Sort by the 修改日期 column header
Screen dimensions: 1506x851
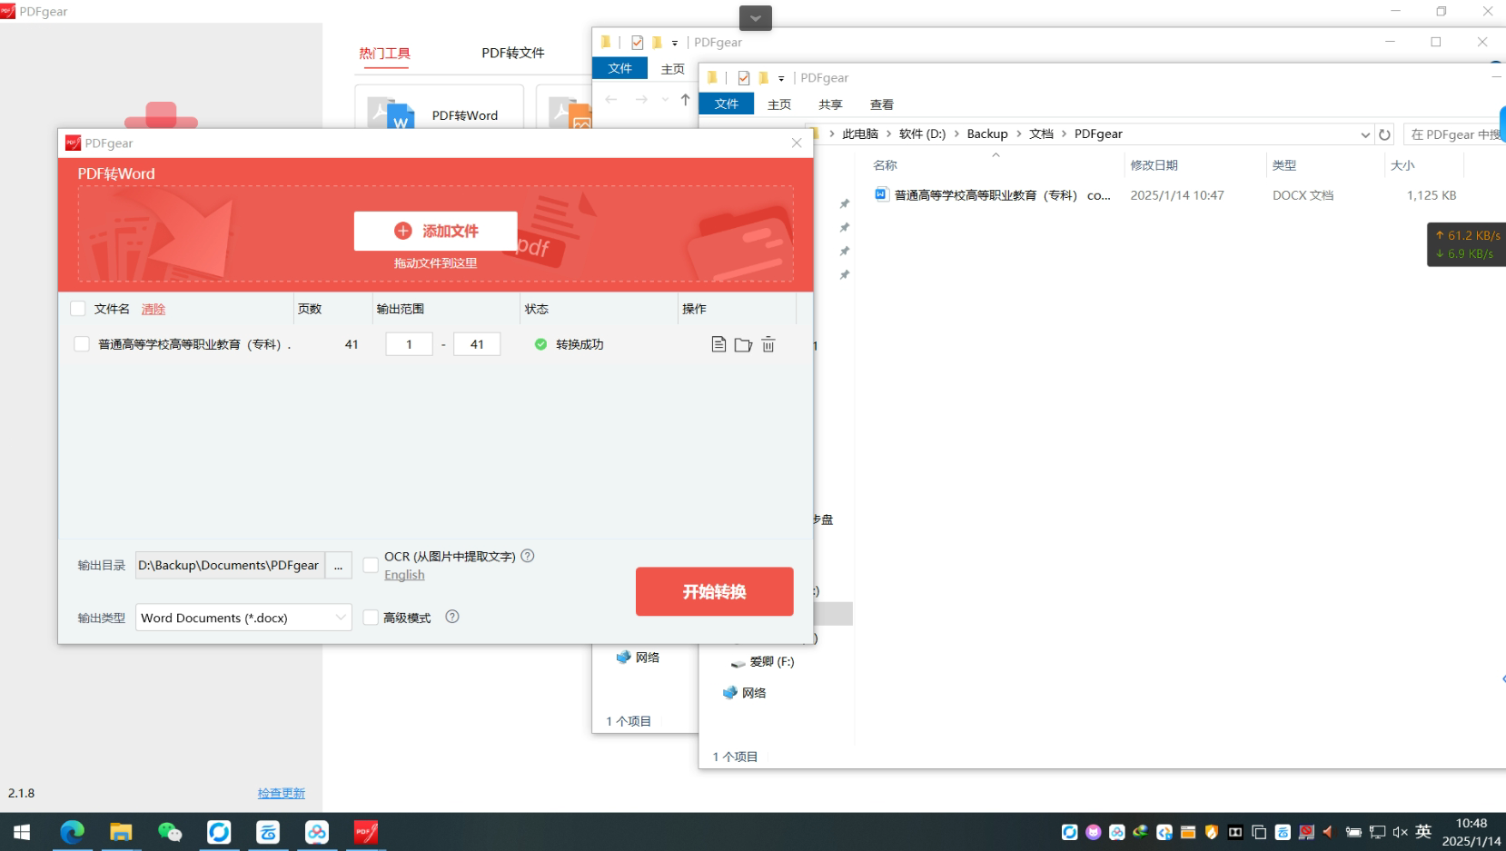[x=1194, y=165]
